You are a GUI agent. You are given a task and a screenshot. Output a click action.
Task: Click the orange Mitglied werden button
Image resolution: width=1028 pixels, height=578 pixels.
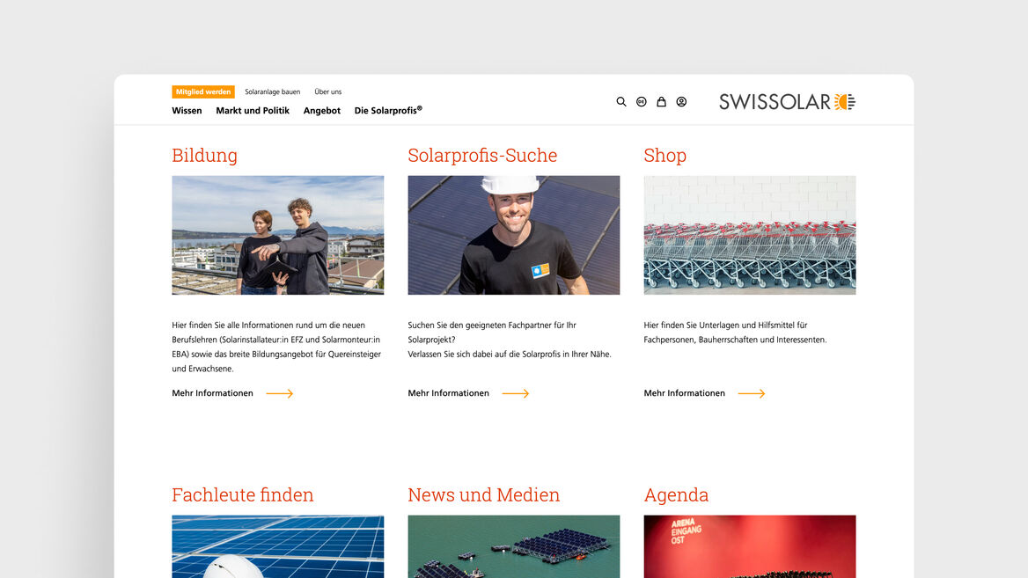click(x=203, y=91)
